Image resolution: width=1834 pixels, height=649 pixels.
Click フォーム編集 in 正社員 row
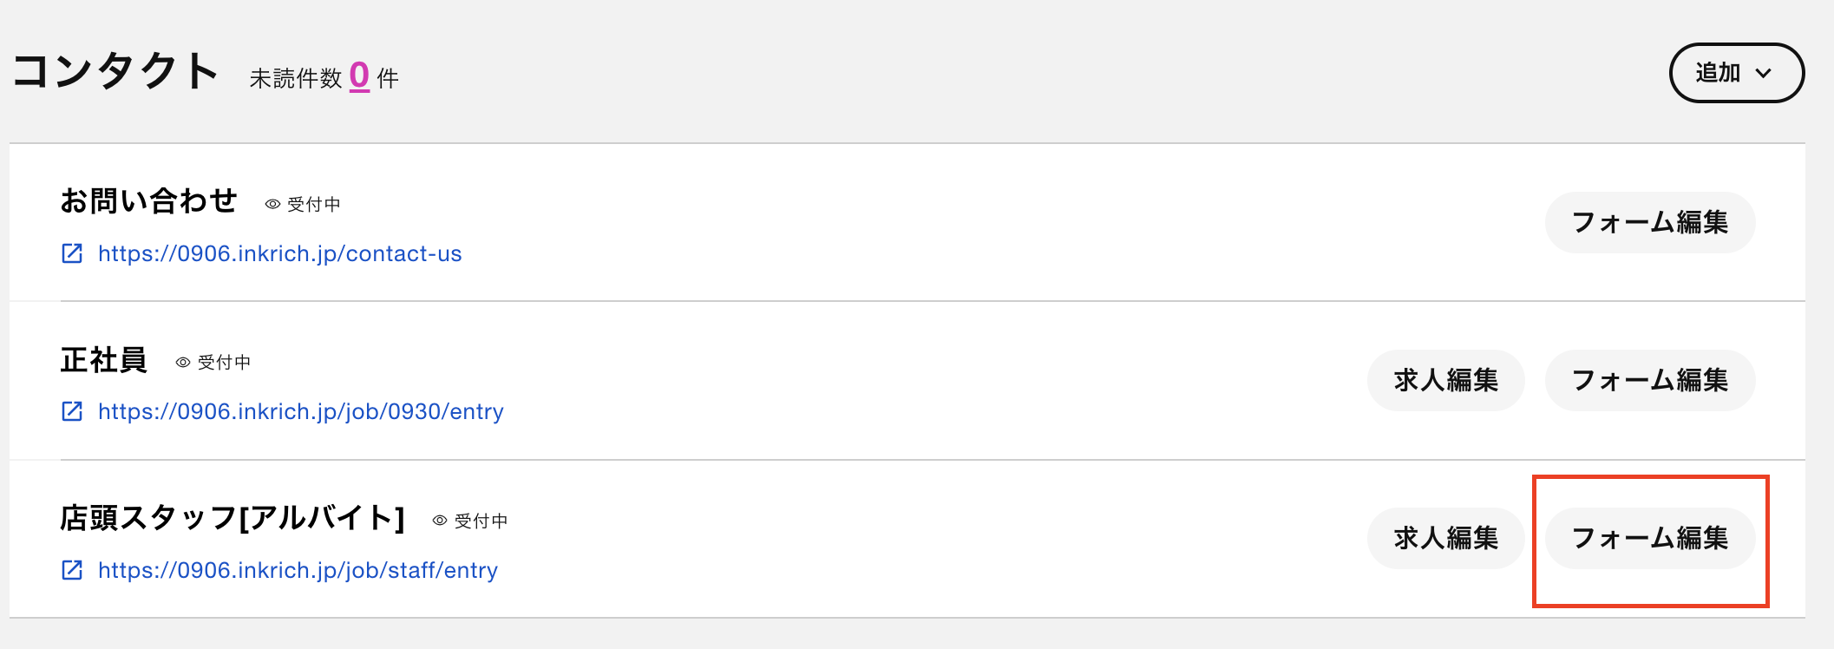(x=1650, y=380)
